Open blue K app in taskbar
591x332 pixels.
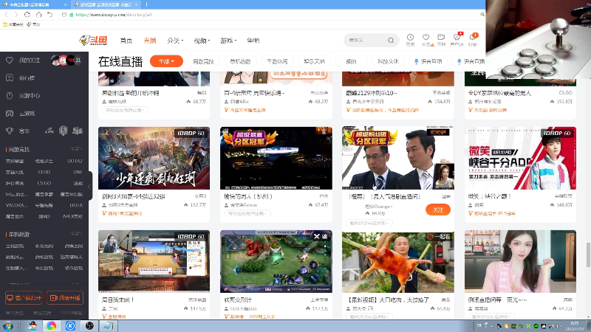pyautogui.click(x=70, y=325)
